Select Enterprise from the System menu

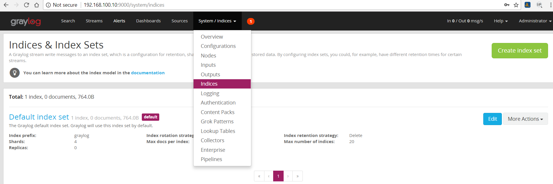click(222, 150)
